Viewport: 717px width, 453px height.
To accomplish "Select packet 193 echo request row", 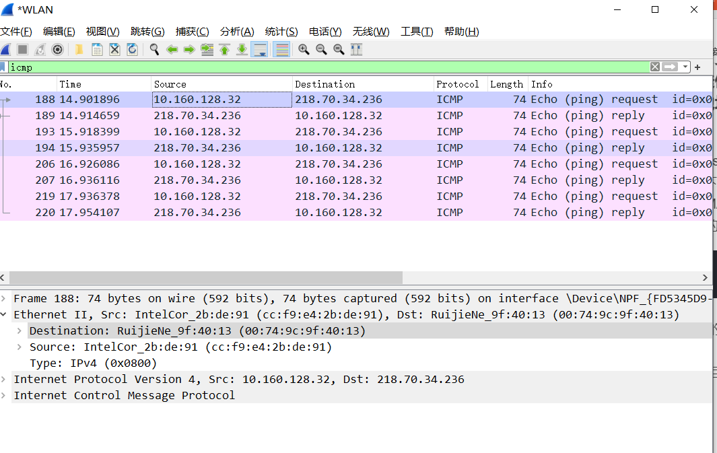I will click(x=356, y=132).
